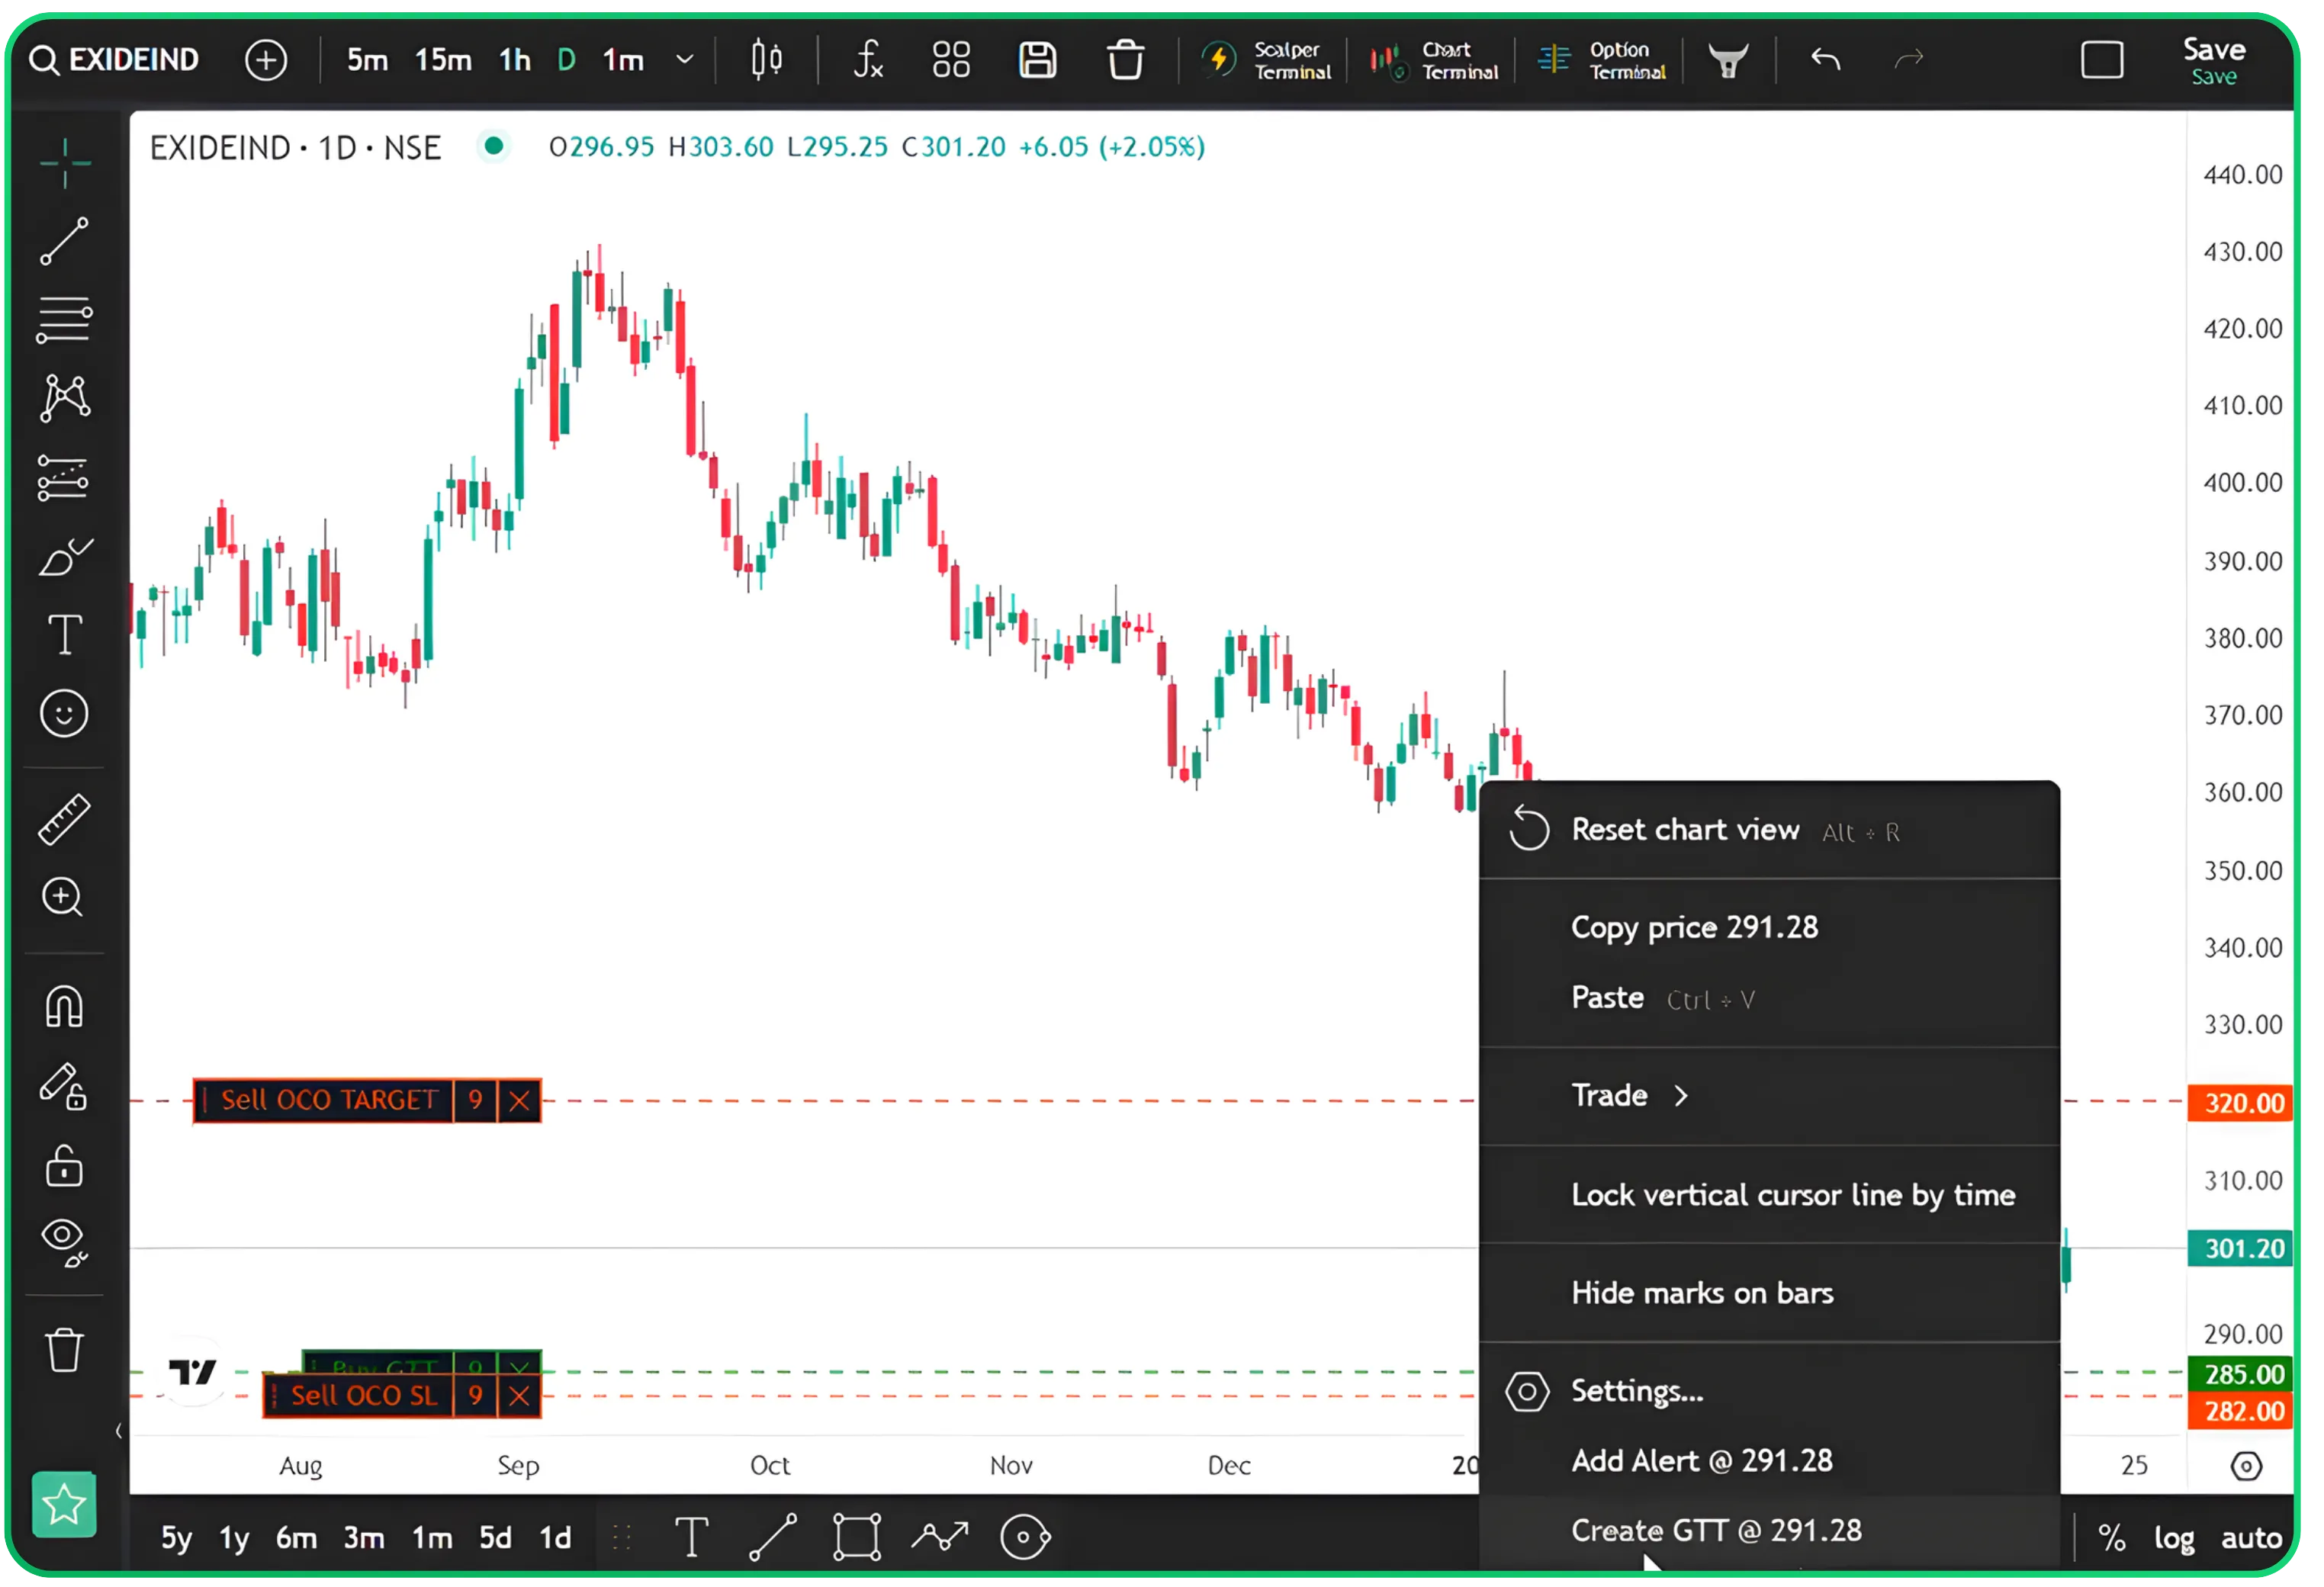This screenshot has width=2324, height=1587.
Task: Select Hide marks on bars
Action: 1701,1292
